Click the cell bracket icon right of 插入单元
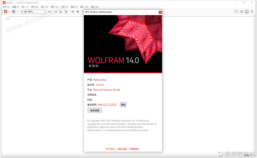The width and height of the screenshot is (257, 158). [49, 12]
